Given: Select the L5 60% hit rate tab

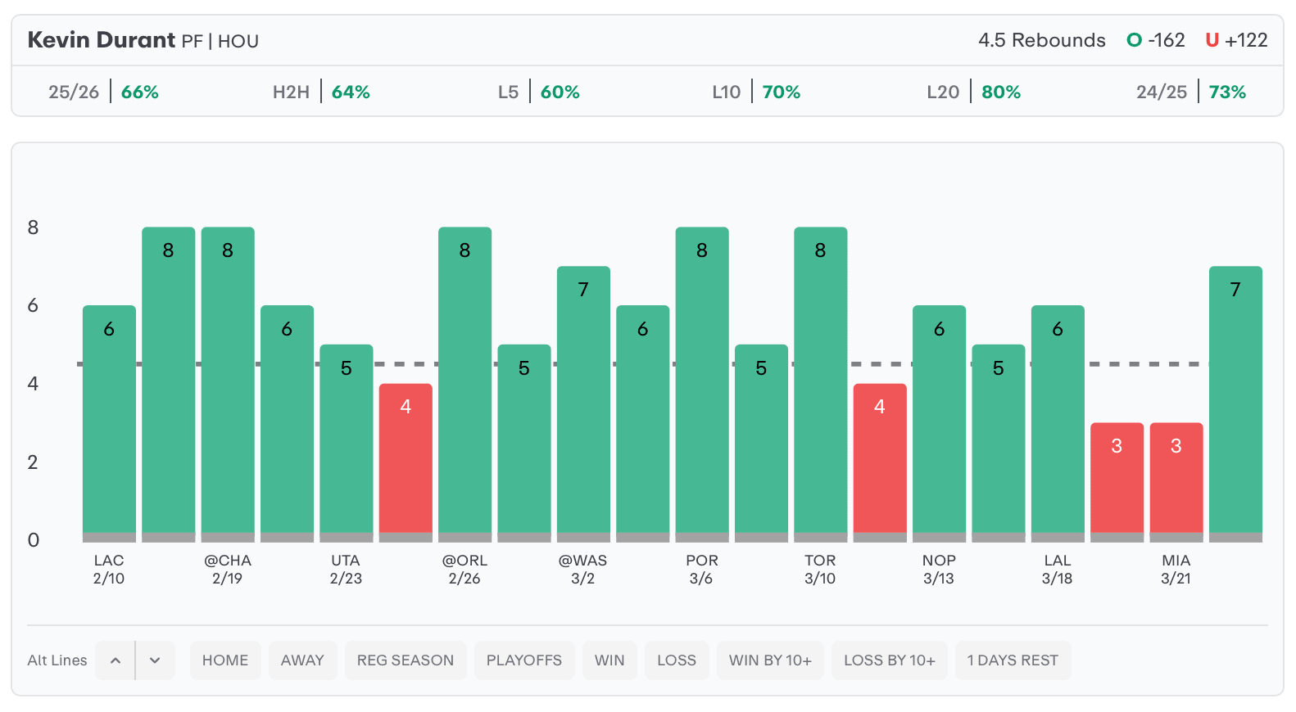Looking at the screenshot, I should pyautogui.click(x=538, y=92).
